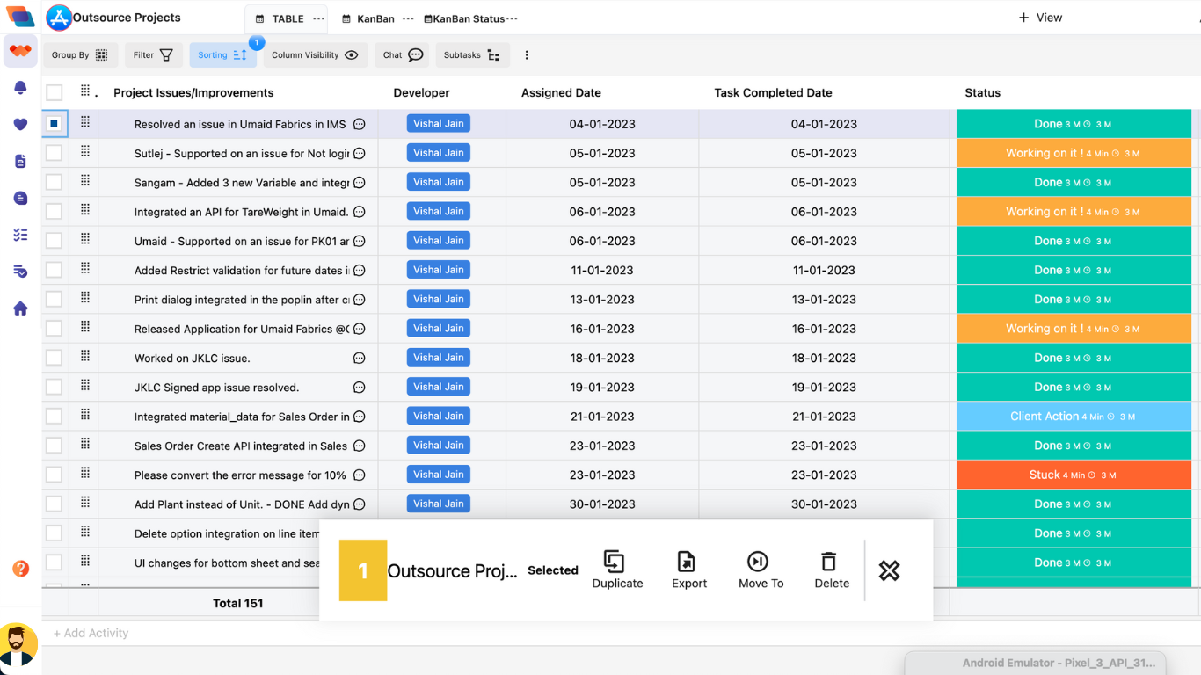Click the Developer column header
Image resolution: width=1201 pixels, height=675 pixels.
[x=421, y=92]
